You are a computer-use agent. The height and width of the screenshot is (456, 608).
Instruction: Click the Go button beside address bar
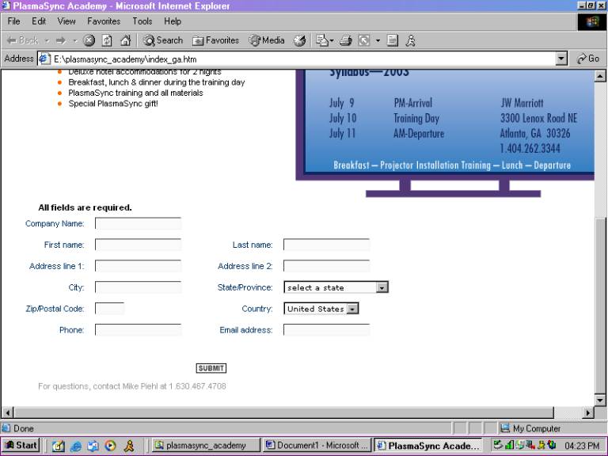(x=588, y=59)
